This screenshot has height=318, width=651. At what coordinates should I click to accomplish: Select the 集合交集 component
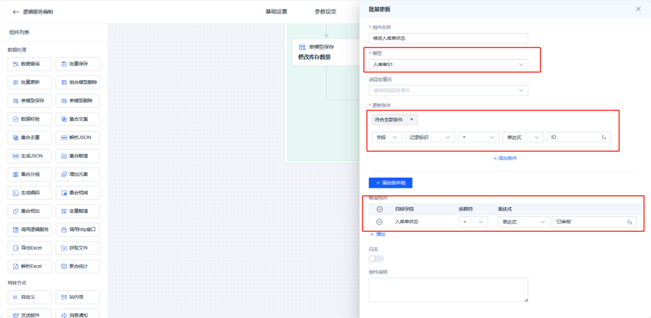pyautogui.click(x=77, y=119)
